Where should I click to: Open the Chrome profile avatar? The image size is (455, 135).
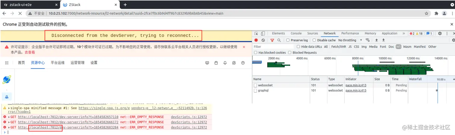444,13
